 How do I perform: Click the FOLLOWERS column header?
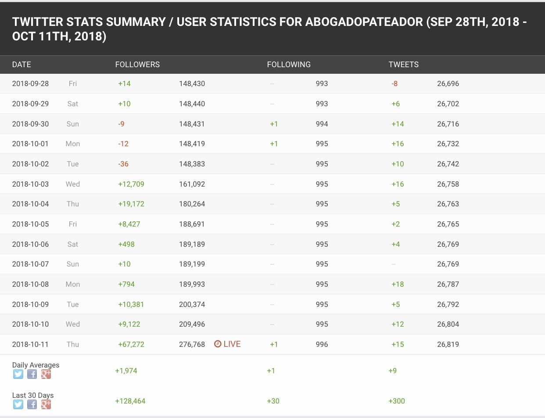tap(137, 65)
